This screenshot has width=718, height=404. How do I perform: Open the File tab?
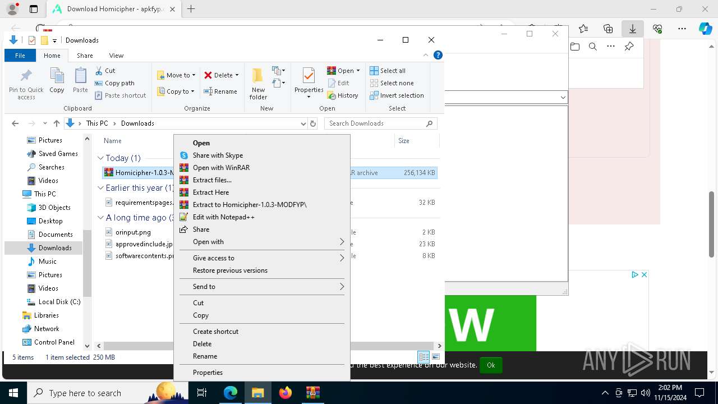pyautogui.click(x=20, y=56)
